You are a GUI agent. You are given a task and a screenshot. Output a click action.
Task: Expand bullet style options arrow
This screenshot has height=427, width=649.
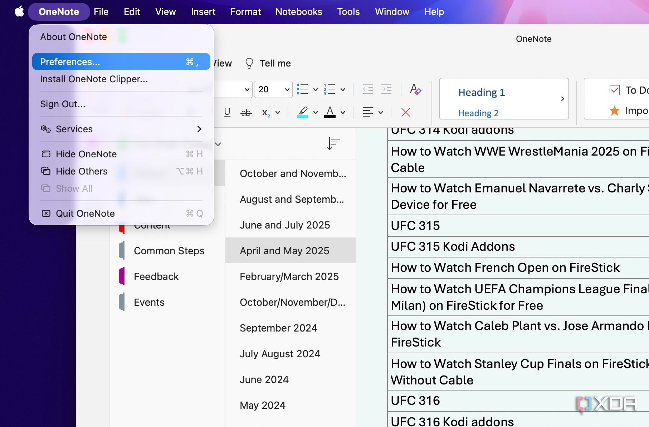click(x=315, y=90)
